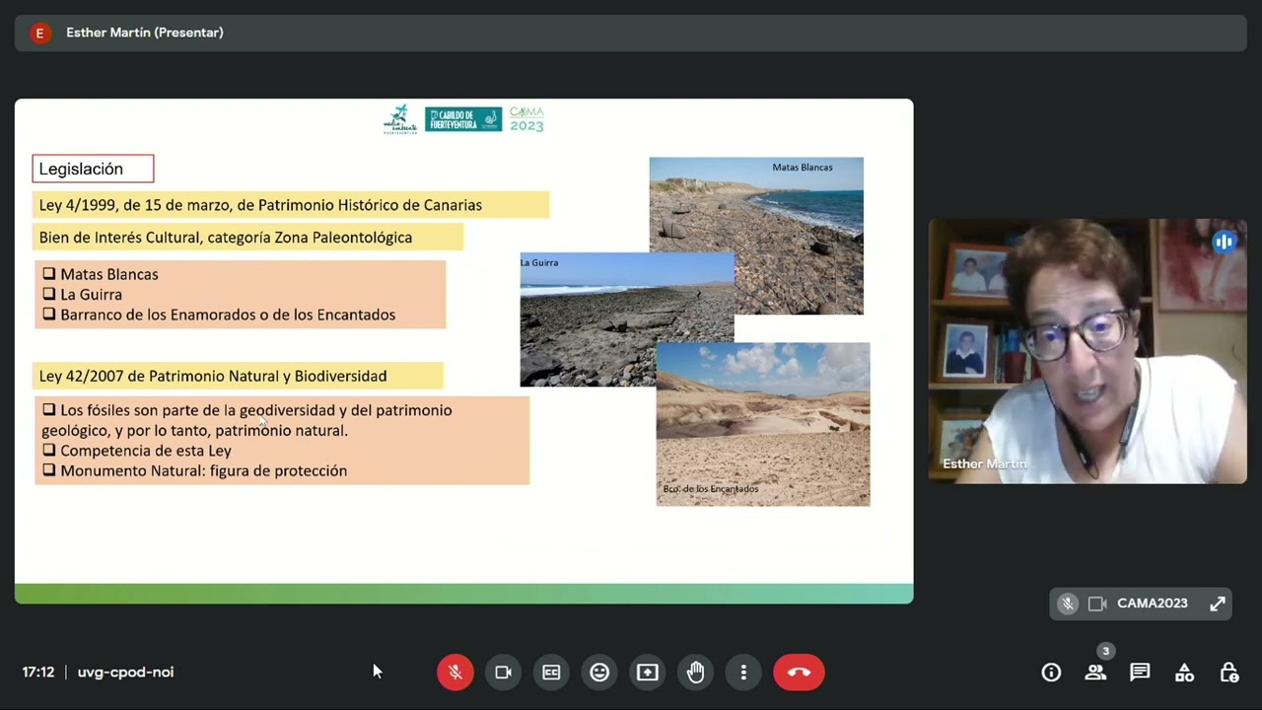Viewport: 1262px width, 710px height.
Task: Click the Cabildo de Fuerteventura logo
Action: 463,119
